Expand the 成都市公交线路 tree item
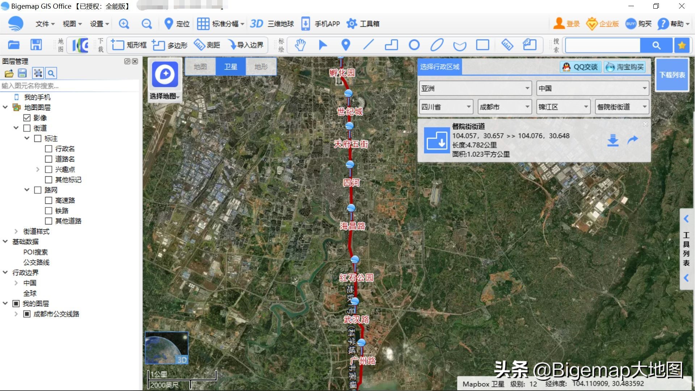 pos(16,314)
